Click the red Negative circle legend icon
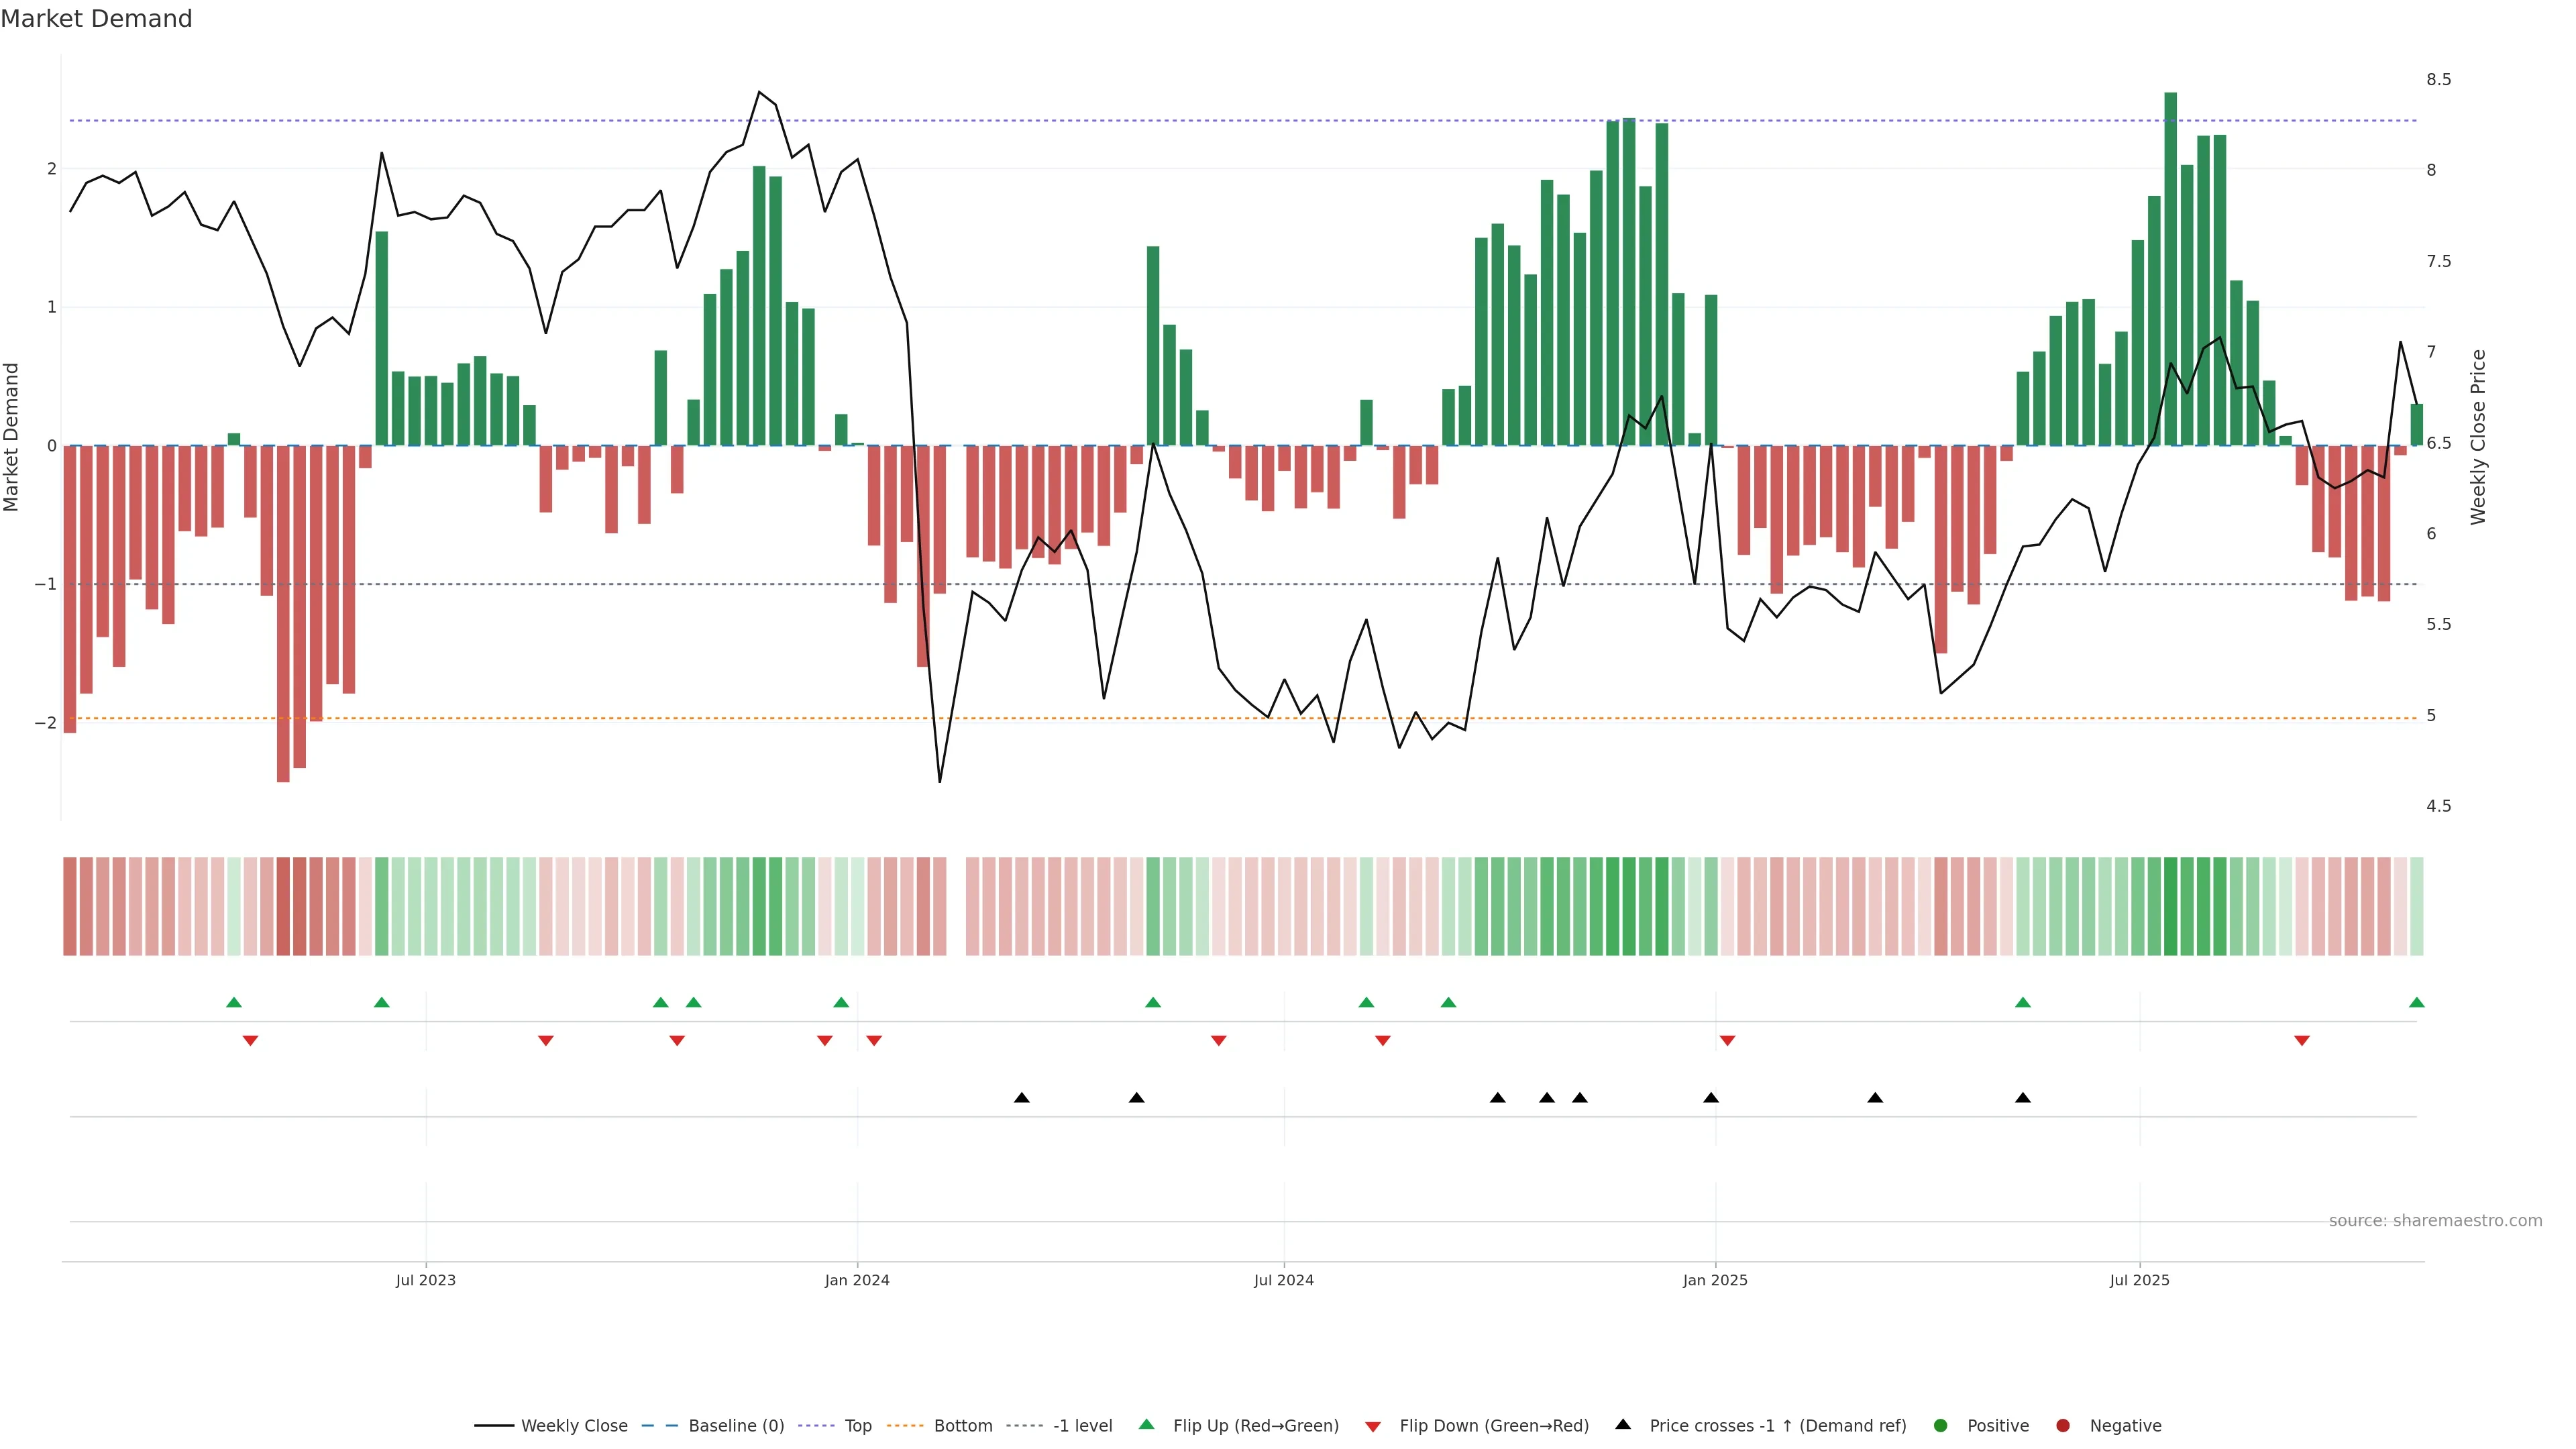 pyautogui.click(x=2063, y=1425)
